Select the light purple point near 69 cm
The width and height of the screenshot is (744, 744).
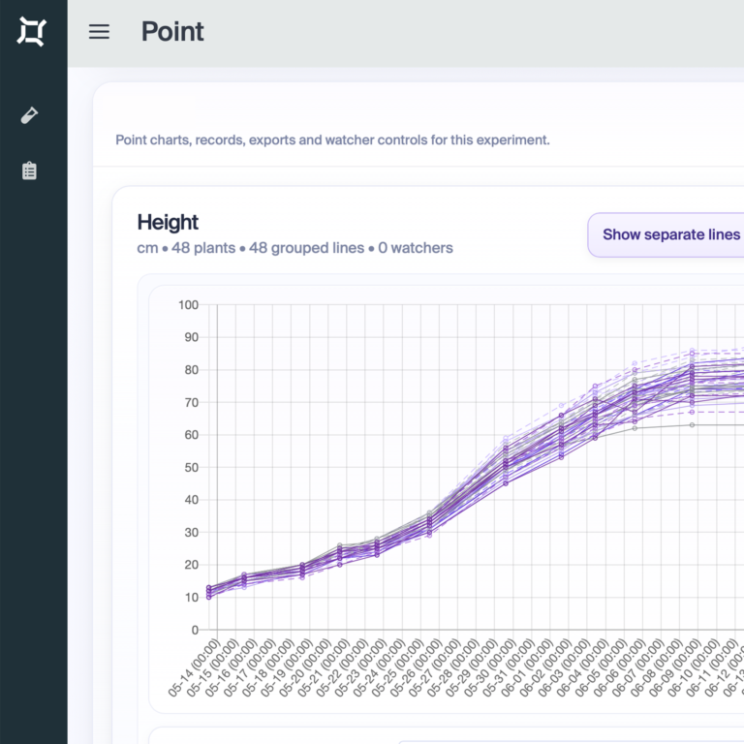[561, 405]
